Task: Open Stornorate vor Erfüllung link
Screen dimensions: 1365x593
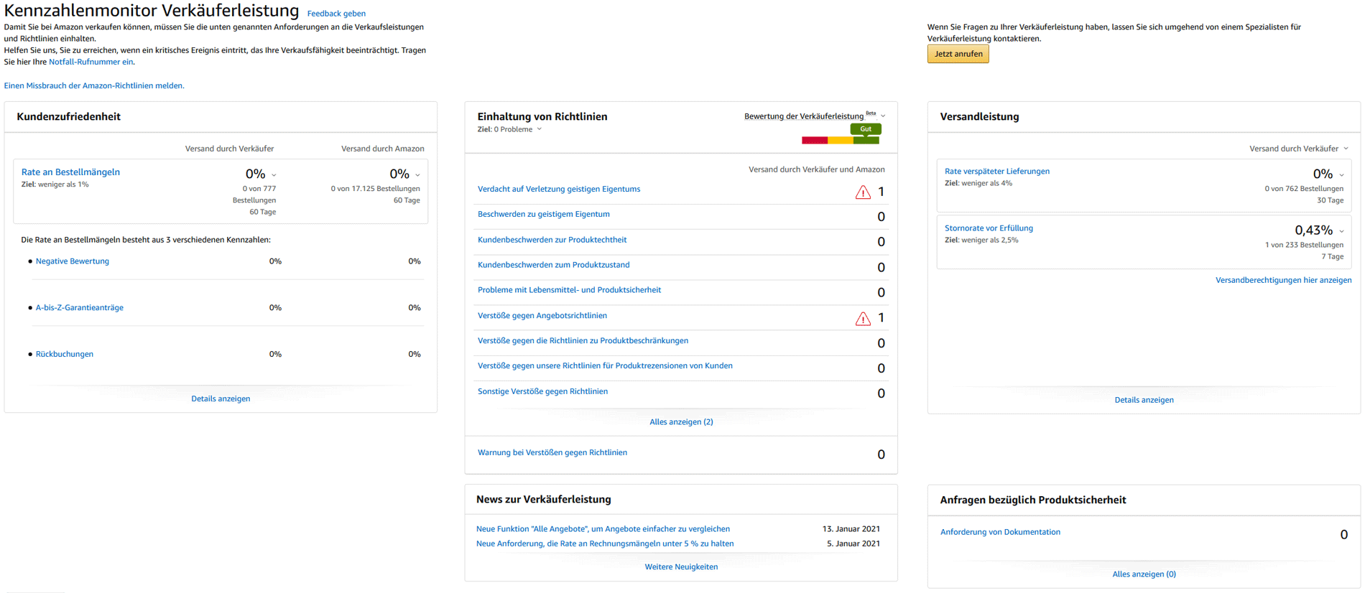Action: tap(989, 228)
